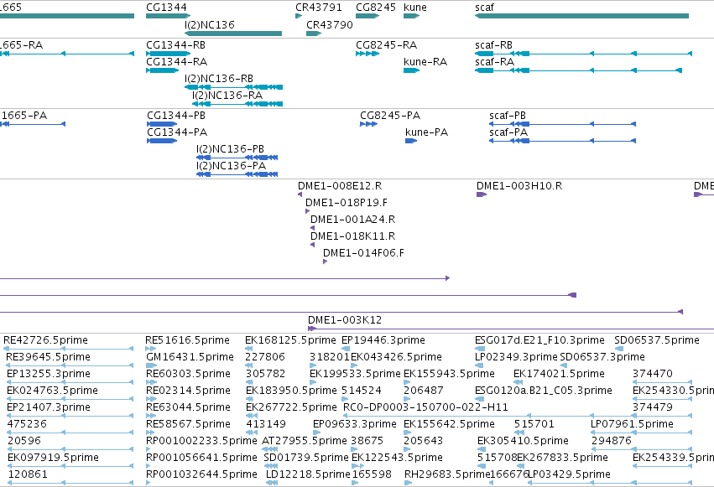
Task: Click the DME1-018K11.R arrow marker
Action: (x=312, y=245)
